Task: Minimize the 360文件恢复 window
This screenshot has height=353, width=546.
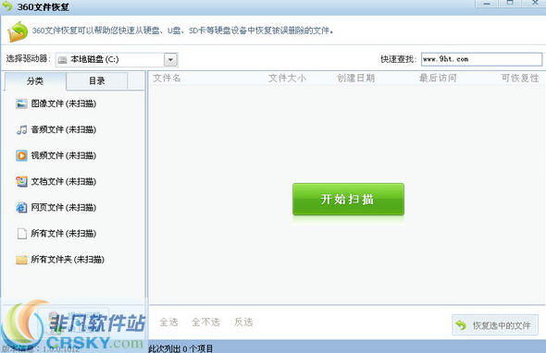Action: [x=487, y=3]
